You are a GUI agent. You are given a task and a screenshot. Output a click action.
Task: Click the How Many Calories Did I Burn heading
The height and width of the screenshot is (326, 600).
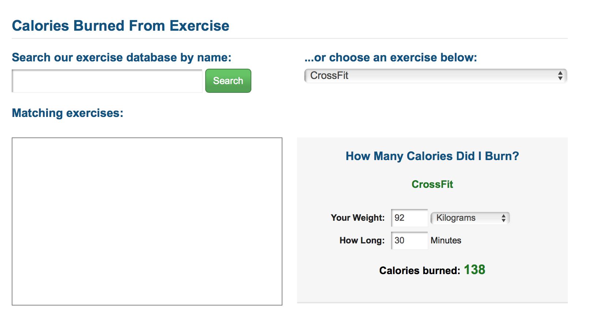click(432, 156)
